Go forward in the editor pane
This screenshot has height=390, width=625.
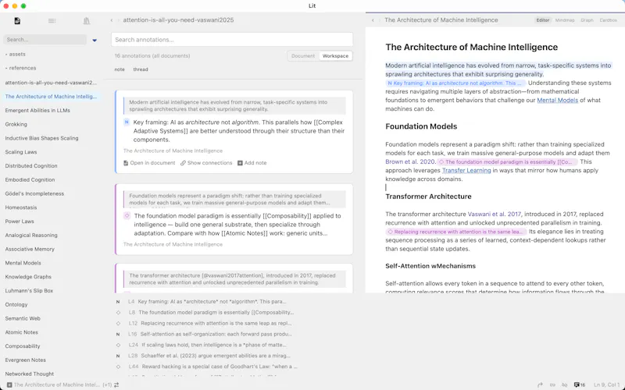coord(379,20)
